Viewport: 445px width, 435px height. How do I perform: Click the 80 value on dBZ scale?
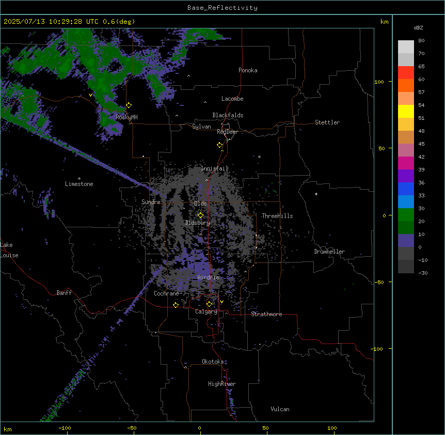tap(421, 41)
